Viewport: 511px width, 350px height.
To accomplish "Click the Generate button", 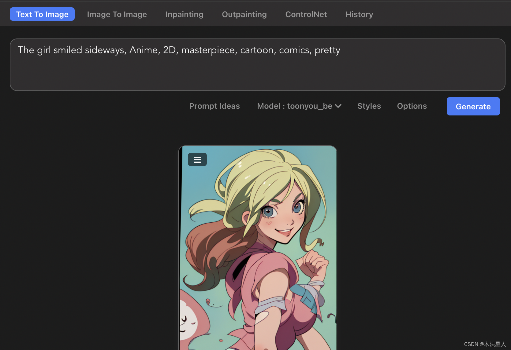I will [x=473, y=106].
